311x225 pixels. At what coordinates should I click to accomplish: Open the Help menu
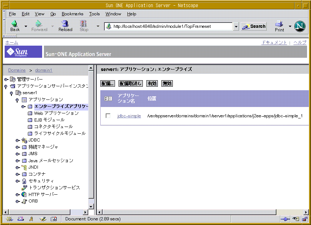(x=131, y=14)
